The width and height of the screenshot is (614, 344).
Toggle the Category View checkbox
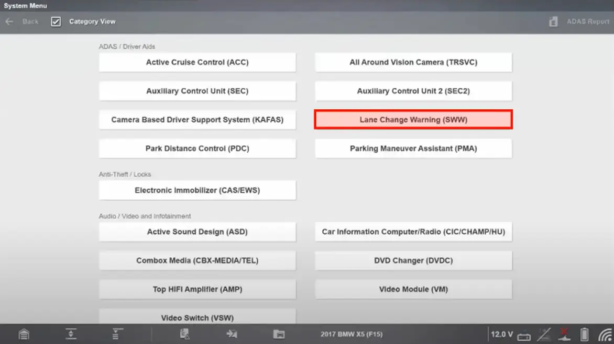pyautogui.click(x=56, y=21)
